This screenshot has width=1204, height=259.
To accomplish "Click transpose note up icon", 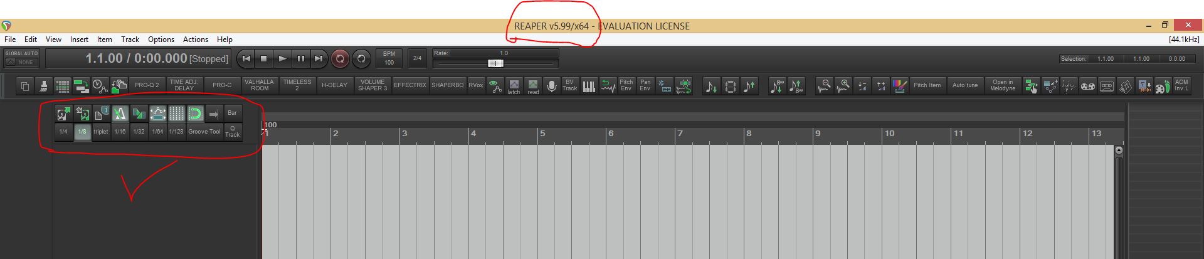I will (x=749, y=86).
